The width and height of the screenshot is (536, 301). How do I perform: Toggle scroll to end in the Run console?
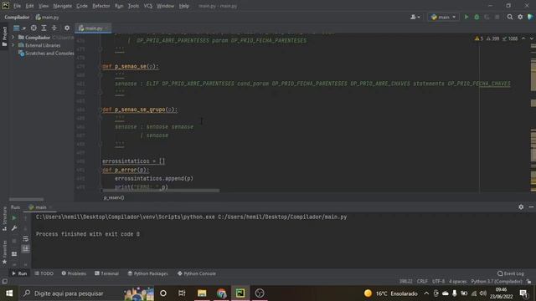[x=26, y=249]
